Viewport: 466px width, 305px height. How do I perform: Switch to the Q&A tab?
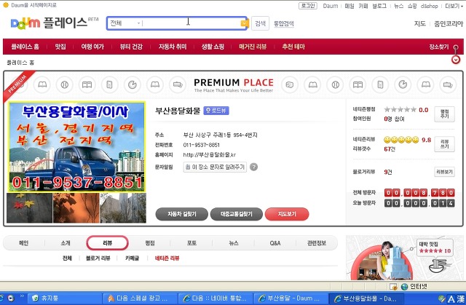(275, 243)
